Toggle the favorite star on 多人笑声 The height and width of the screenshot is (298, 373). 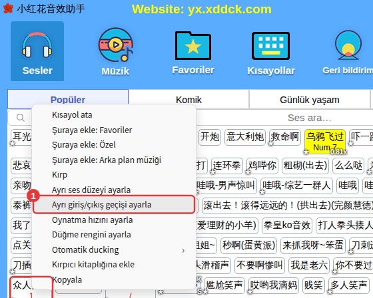330,291
